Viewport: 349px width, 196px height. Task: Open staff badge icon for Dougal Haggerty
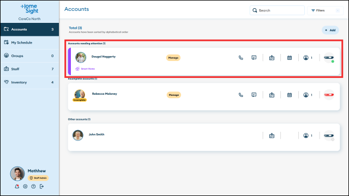point(272,58)
